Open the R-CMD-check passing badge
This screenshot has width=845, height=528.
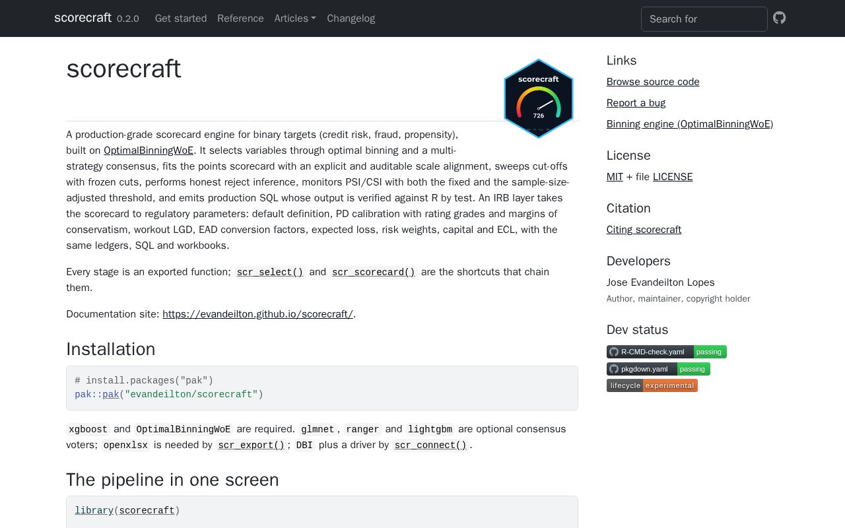[667, 352]
